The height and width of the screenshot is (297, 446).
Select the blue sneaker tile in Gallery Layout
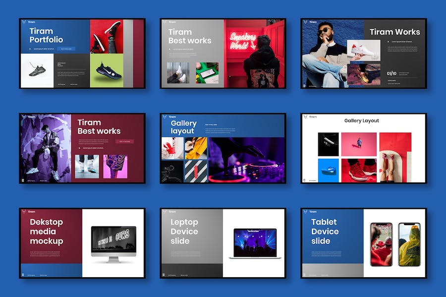328,171
